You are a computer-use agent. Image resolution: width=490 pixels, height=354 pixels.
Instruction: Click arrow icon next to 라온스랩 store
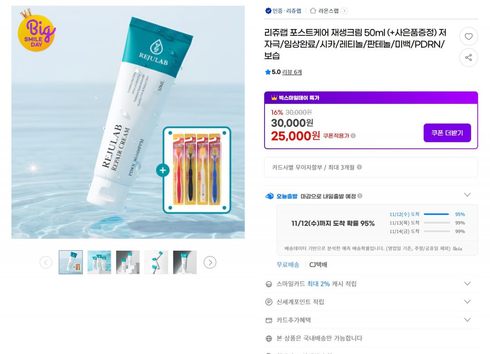[x=344, y=11]
